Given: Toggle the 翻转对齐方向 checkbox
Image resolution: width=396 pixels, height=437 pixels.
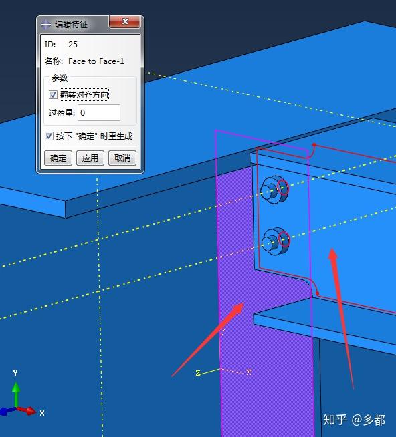Looking at the screenshot, I should [x=53, y=94].
